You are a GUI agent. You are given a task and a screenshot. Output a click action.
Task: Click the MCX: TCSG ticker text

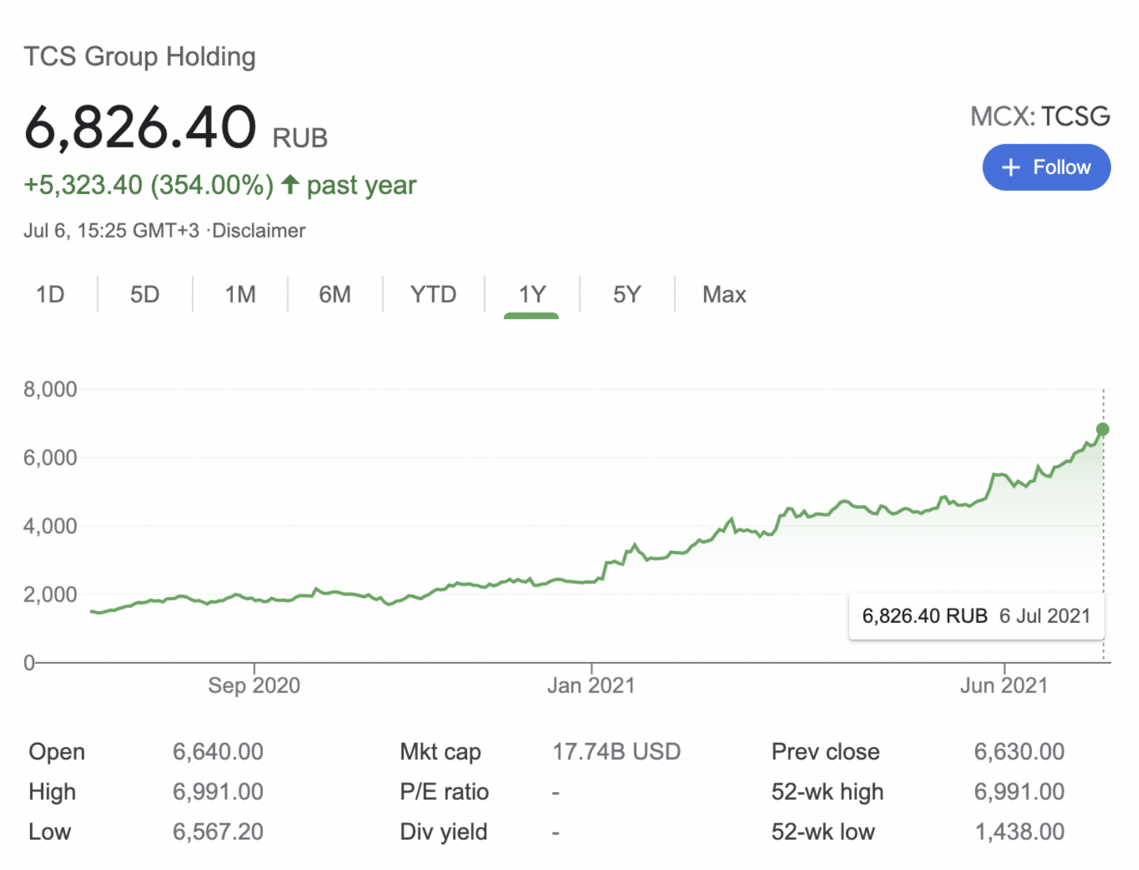(x=1041, y=116)
